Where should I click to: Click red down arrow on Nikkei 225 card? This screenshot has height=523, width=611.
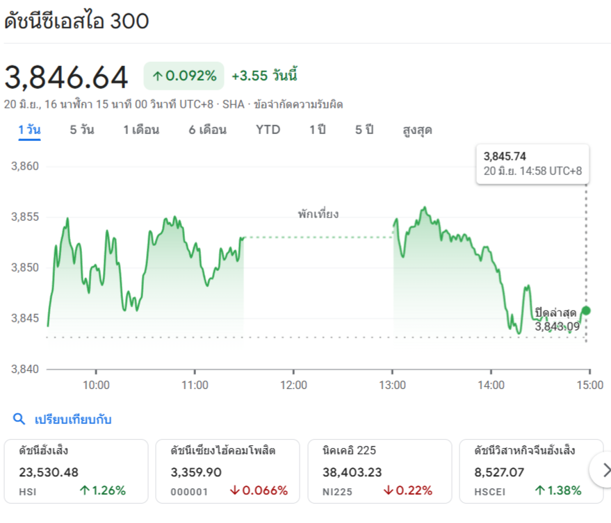coord(388,490)
